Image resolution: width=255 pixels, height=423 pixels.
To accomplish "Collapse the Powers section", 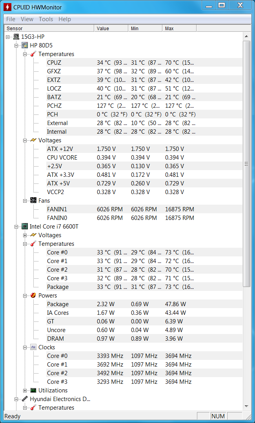I will (25, 296).
